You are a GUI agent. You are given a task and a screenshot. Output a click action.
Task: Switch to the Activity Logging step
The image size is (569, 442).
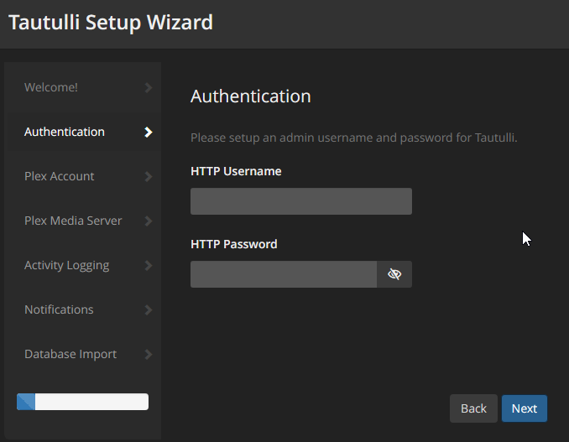(x=67, y=265)
